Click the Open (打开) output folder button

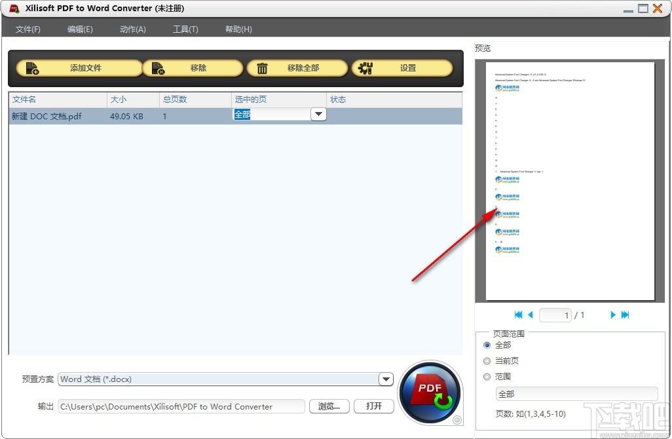pyautogui.click(x=374, y=406)
